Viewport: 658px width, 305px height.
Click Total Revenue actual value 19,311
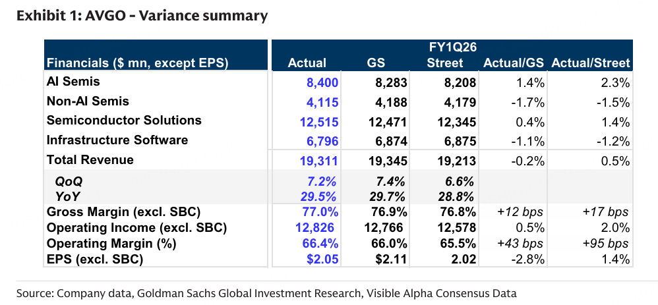pos(320,160)
